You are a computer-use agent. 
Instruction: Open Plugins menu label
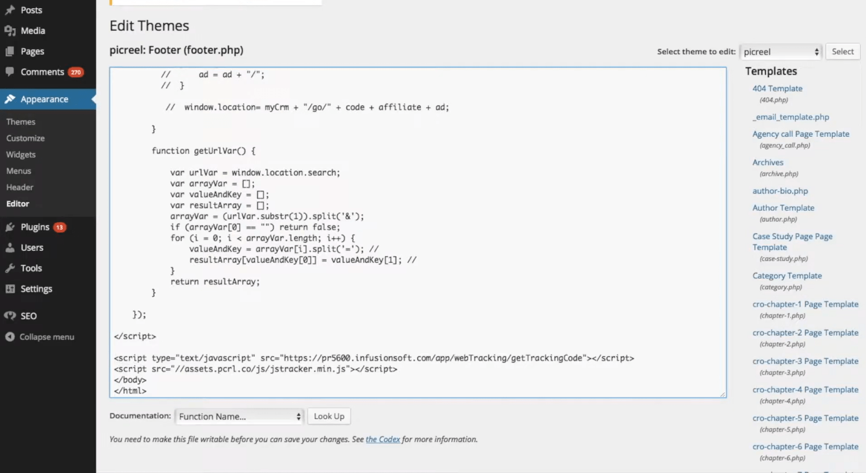[35, 227]
